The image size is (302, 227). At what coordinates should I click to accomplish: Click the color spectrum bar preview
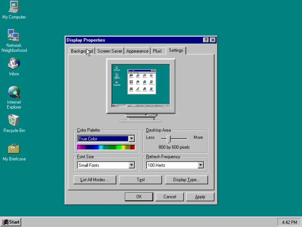[106, 147]
